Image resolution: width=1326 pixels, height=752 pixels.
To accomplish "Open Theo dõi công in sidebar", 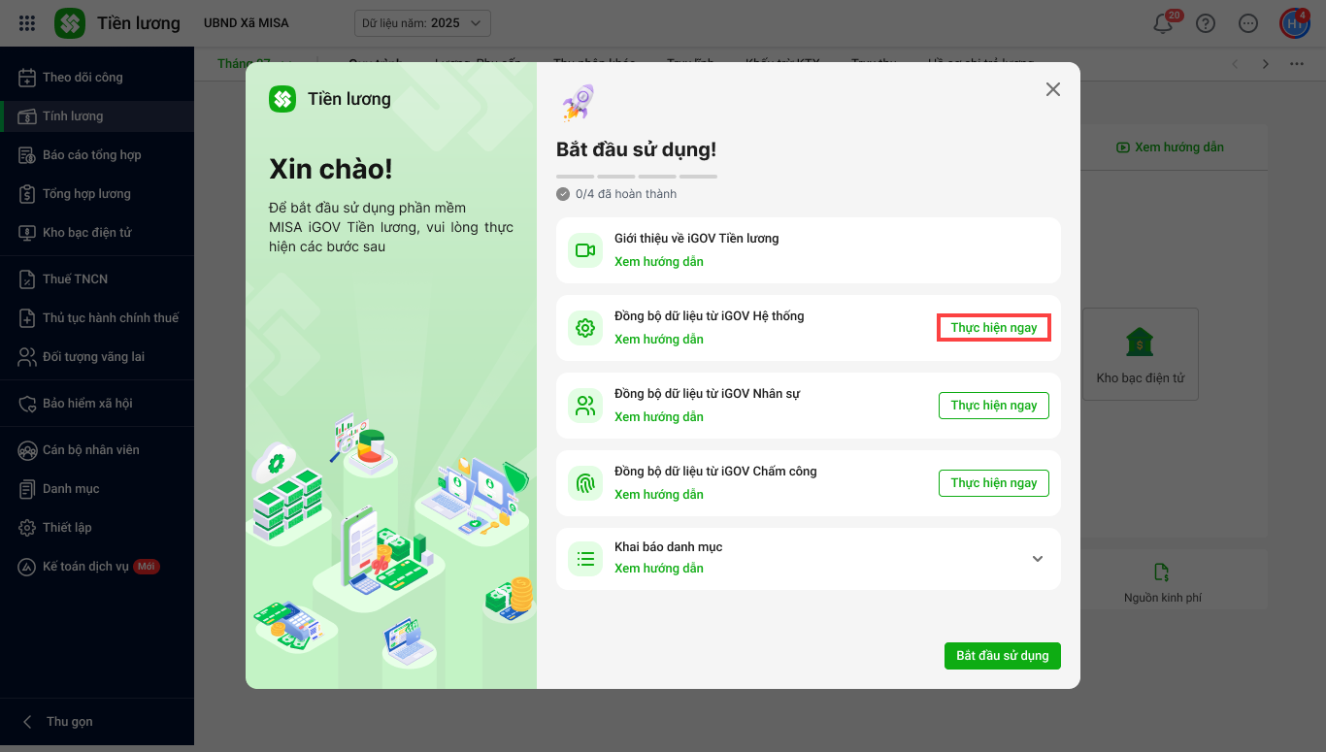I will click(83, 78).
